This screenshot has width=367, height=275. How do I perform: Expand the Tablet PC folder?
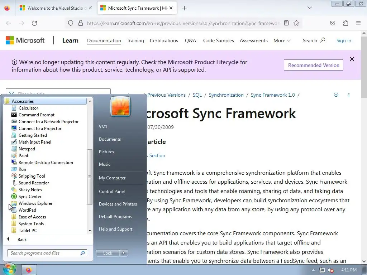click(28, 230)
